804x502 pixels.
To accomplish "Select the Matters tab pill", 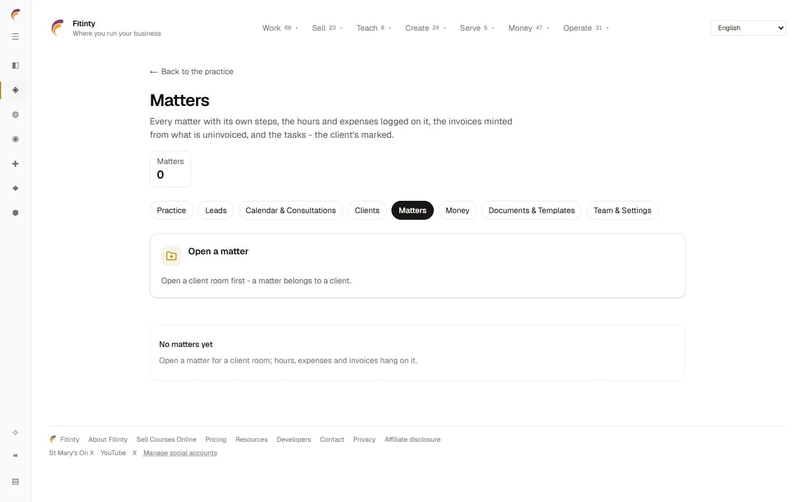I will tap(413, 210).
